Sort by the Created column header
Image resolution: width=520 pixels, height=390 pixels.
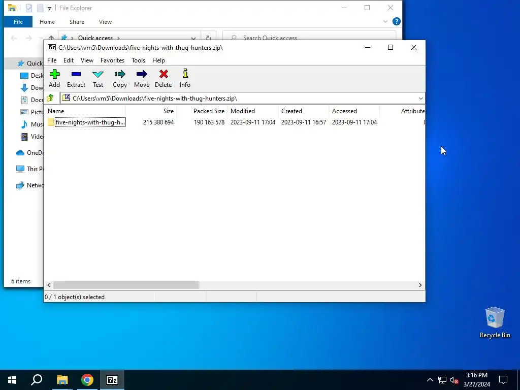304,111
